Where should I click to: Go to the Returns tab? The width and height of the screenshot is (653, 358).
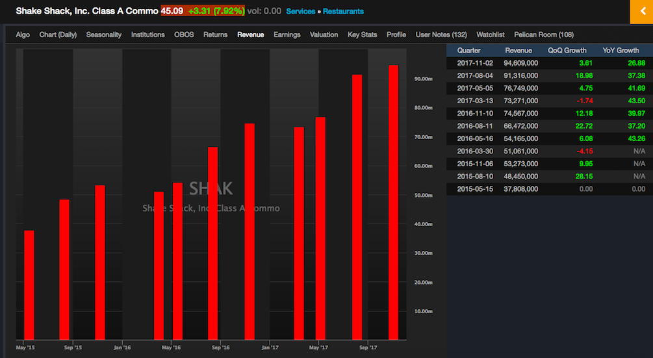[215, 34]
